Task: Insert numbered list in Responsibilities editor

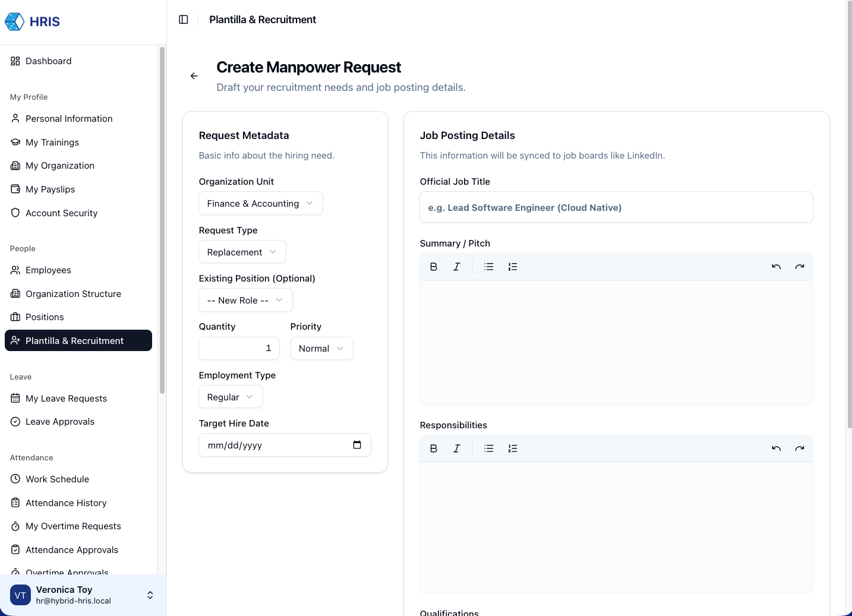Action: click(x=513, y=448)
